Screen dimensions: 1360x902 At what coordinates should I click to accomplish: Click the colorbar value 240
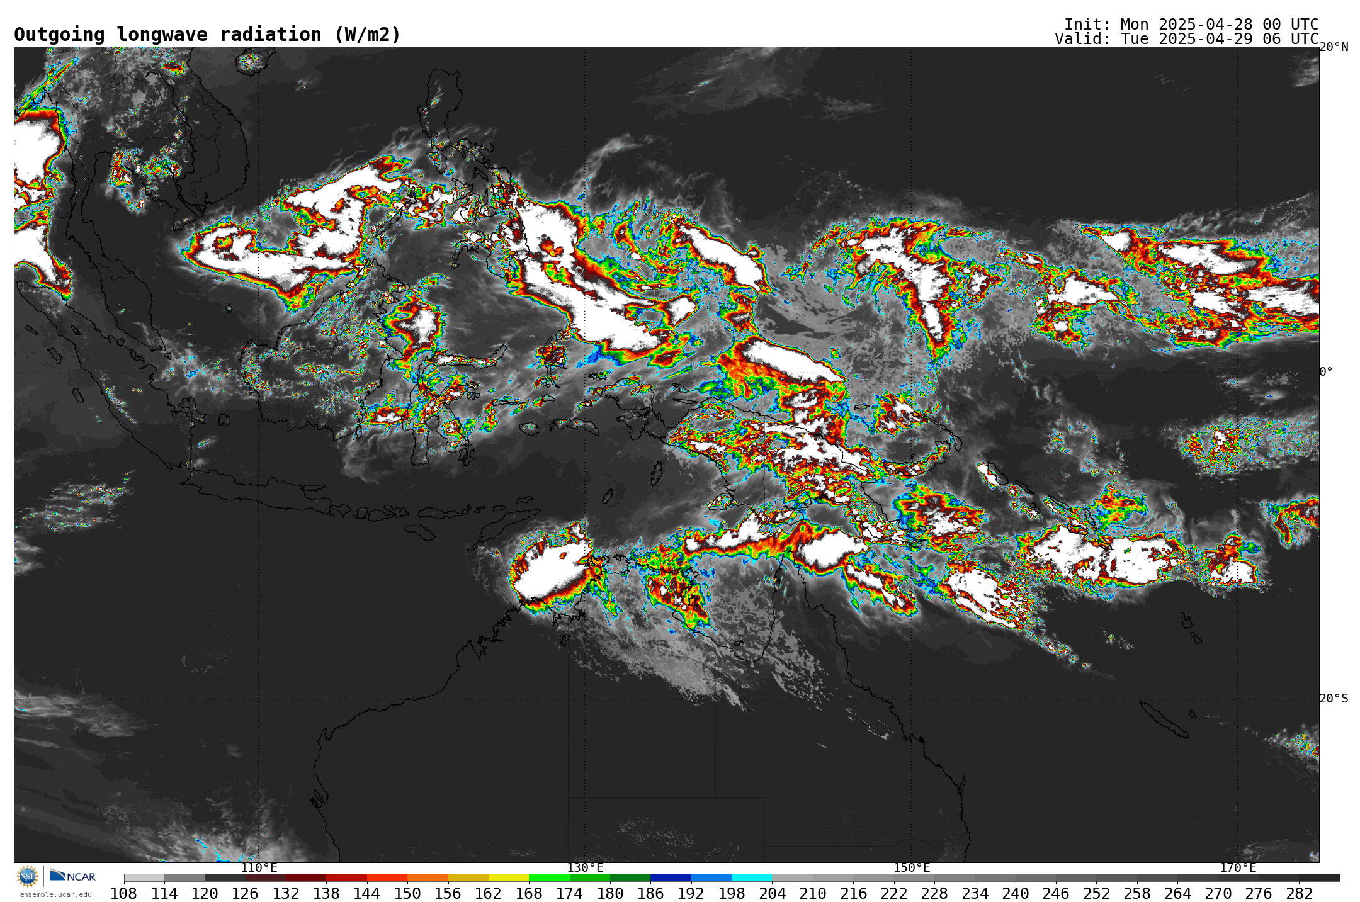coord(1015,894)
